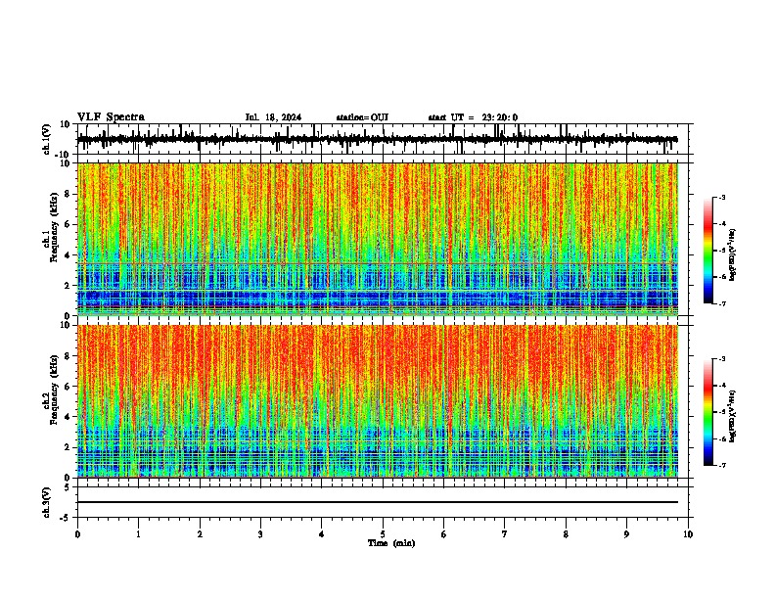Click the "VLF Spectra" title text
Screen dimensions: 775x599
tap(111, 117)
